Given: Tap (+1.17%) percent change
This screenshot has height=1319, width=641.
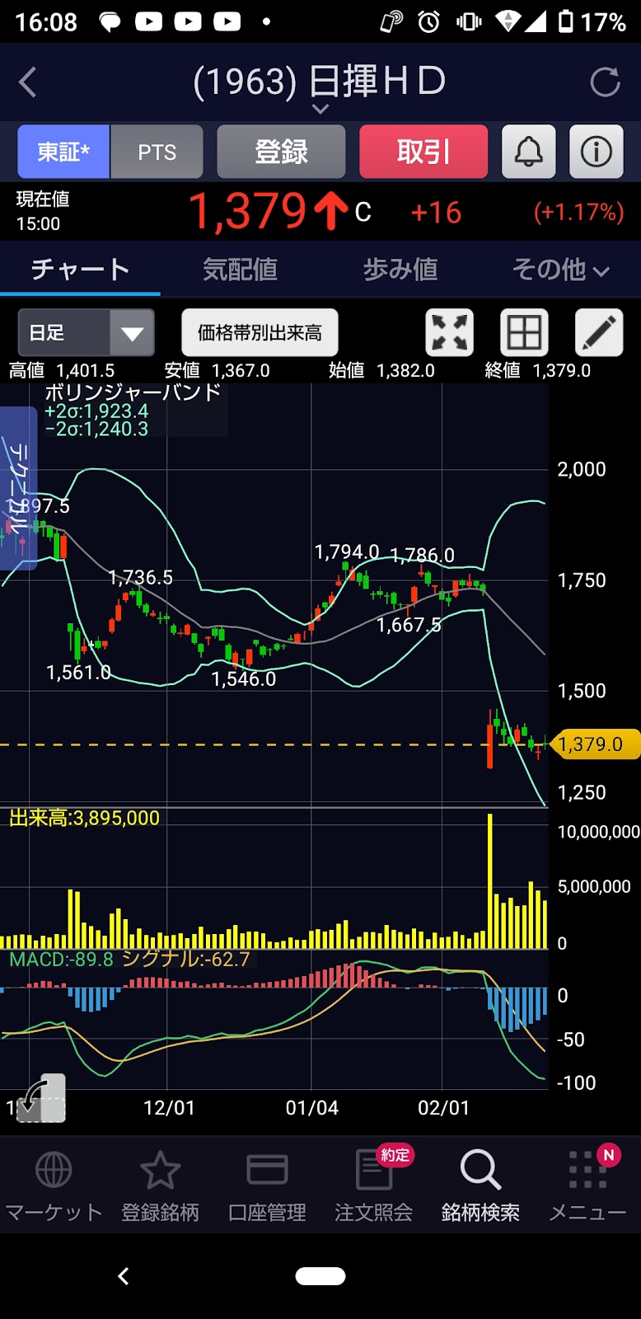Looking at the screenshot, I should click(x=579, y=213).
